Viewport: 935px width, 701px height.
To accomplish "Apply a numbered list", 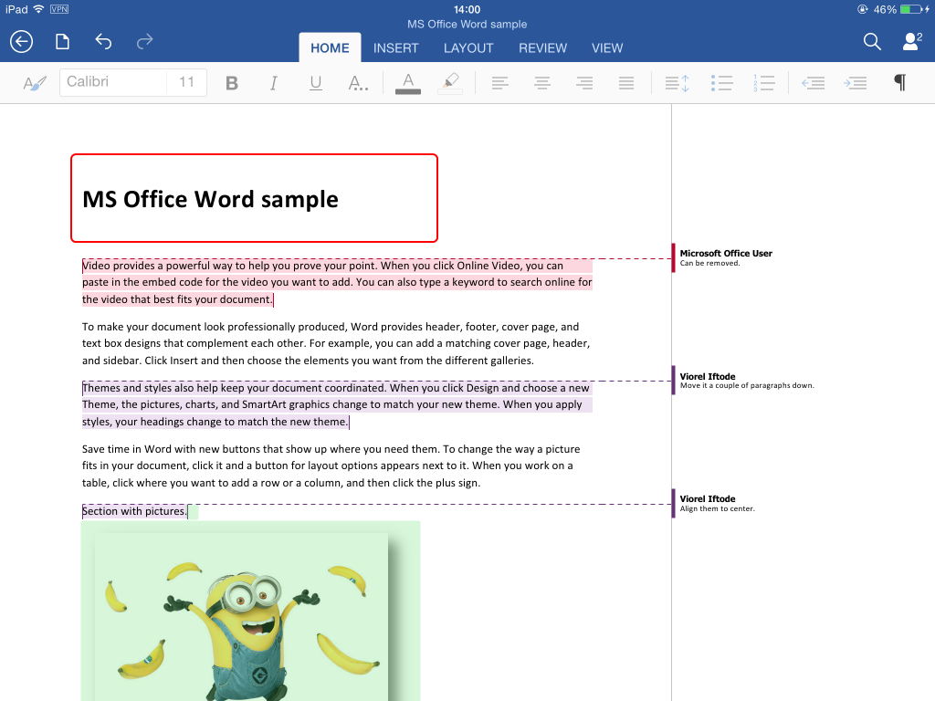I will 763,83.
